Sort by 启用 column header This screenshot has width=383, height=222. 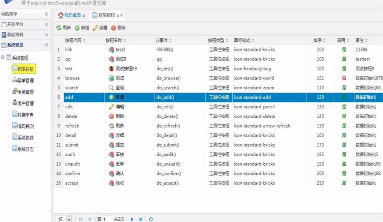coord(343,40)
